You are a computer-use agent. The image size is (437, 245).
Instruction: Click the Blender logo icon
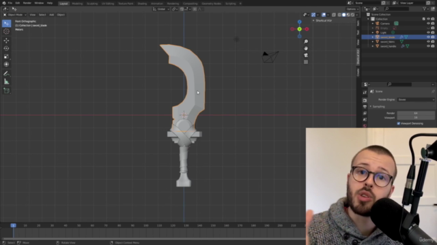tap(4, 3)
